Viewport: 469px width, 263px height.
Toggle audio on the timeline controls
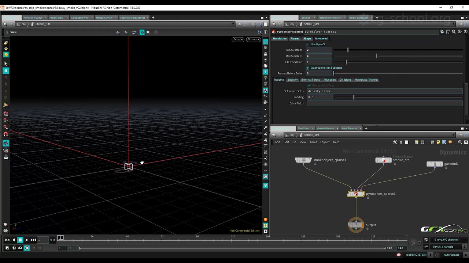click(x=14, y=248)
